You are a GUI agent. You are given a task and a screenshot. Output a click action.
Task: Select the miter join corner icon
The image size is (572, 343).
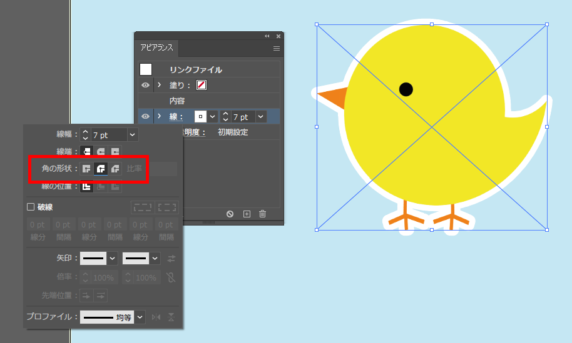(87, 169)
